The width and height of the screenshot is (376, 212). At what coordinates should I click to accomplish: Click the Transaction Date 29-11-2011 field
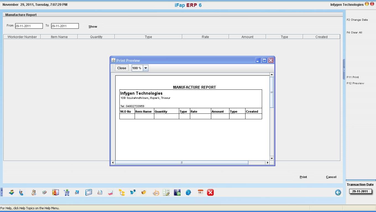tap(360, 191)
